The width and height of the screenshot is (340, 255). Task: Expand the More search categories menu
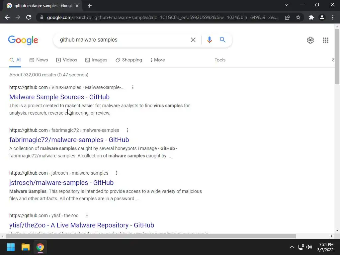point(157,60)
